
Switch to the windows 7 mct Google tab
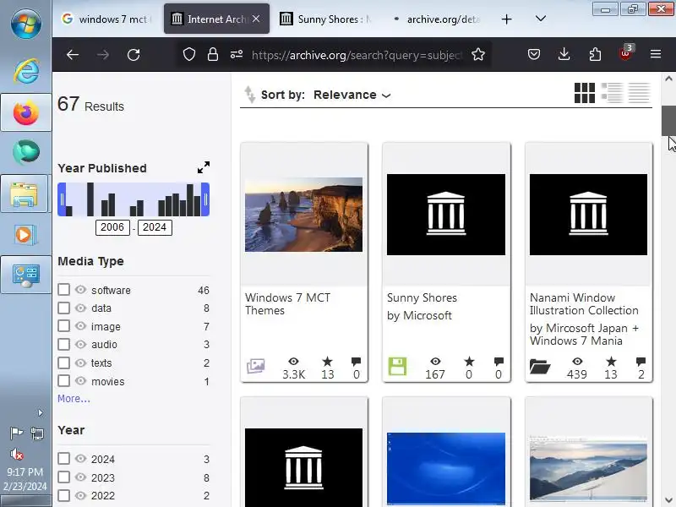(107, 19)
